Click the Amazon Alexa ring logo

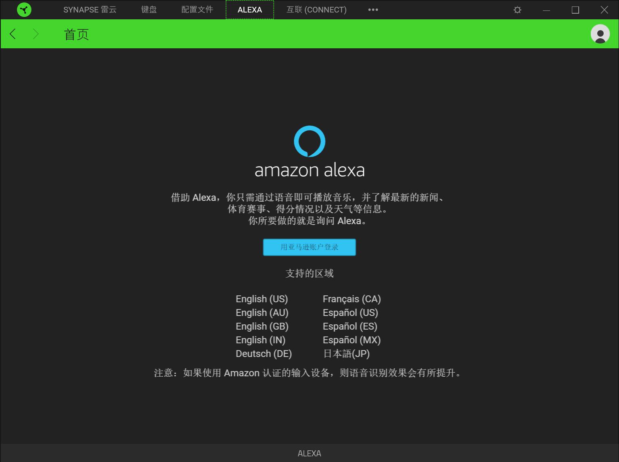tap(309, 141)
